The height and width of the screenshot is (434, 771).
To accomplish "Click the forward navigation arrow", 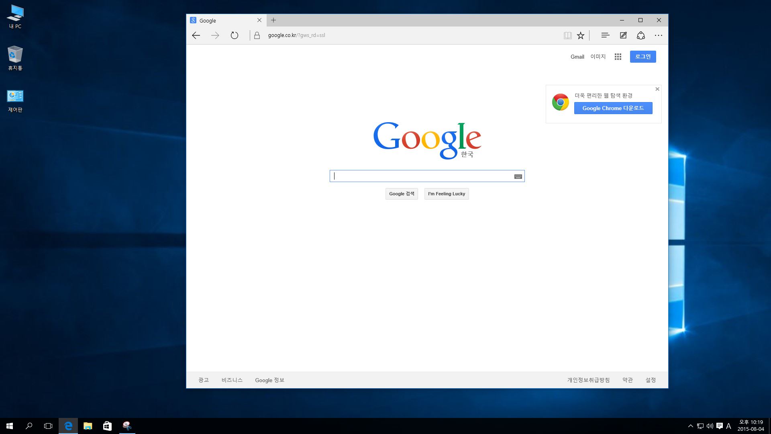I will pyautogui.click(x=215, y=35).
